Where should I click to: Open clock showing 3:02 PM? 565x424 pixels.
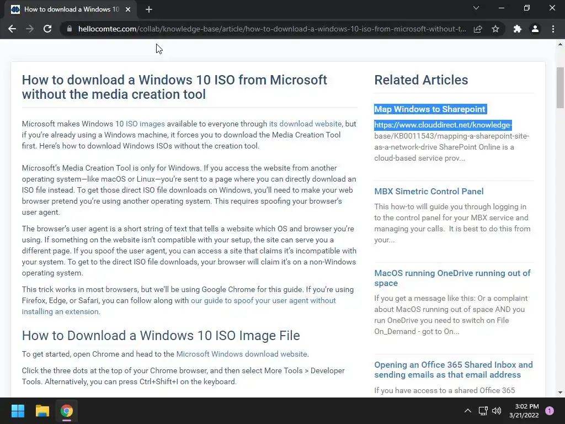[524, 411]
